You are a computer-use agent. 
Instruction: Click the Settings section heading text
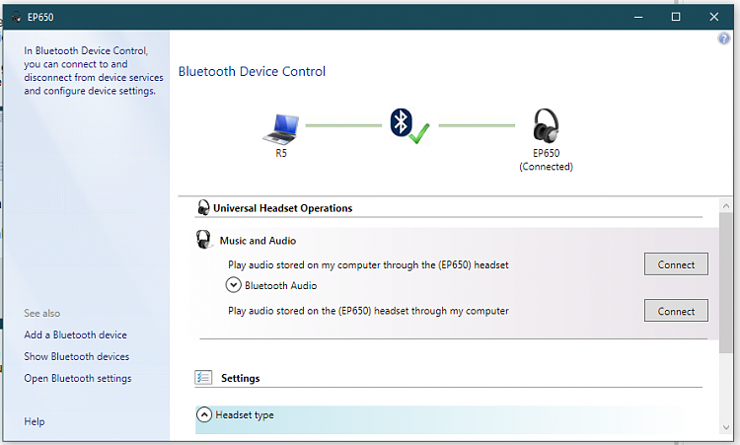point(240,378)
